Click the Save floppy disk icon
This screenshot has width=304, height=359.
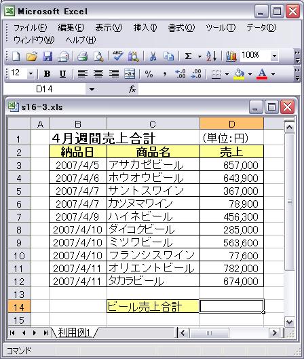(x=47, y=56)
